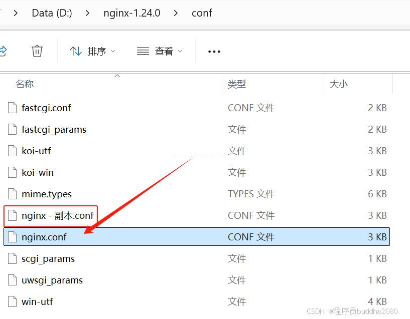Click 2 KB size of fastcgi_params
410x319 pixels.
(377, 129)
